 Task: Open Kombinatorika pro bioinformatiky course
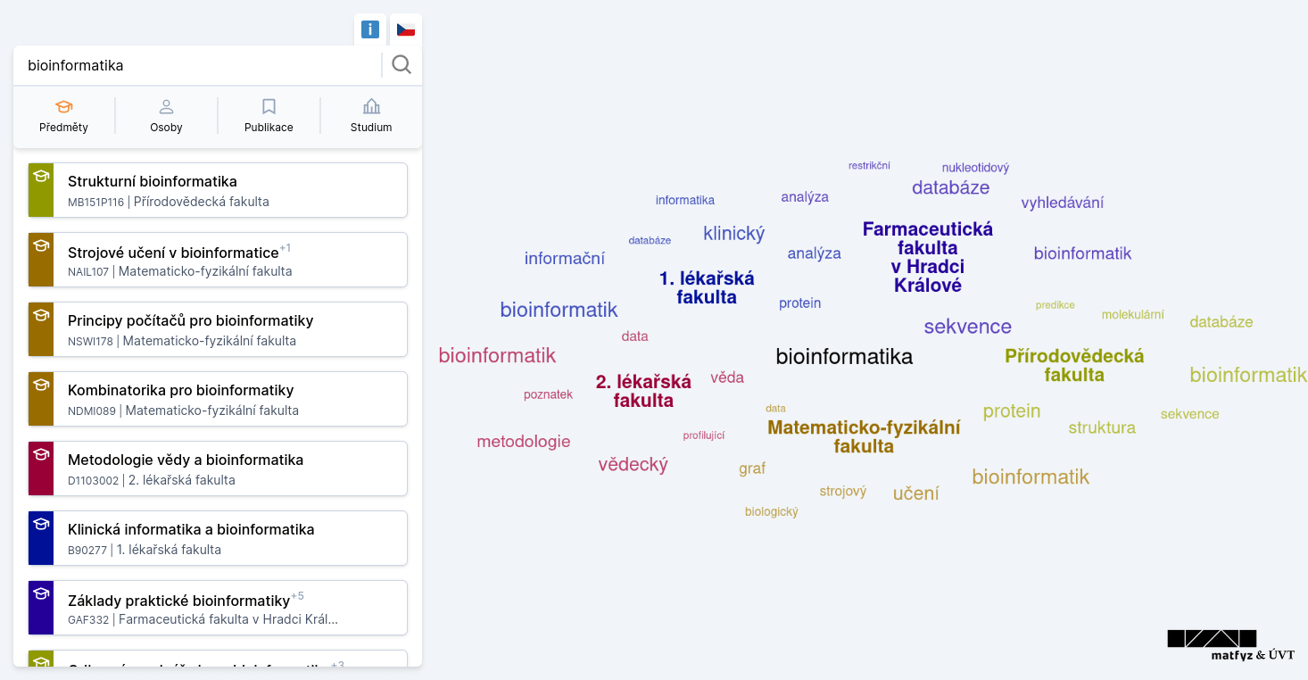[x=218, y=399]
